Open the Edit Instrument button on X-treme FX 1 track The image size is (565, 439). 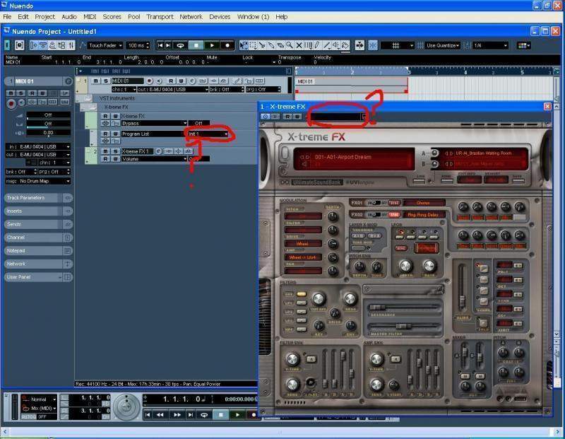click(160, 151)
